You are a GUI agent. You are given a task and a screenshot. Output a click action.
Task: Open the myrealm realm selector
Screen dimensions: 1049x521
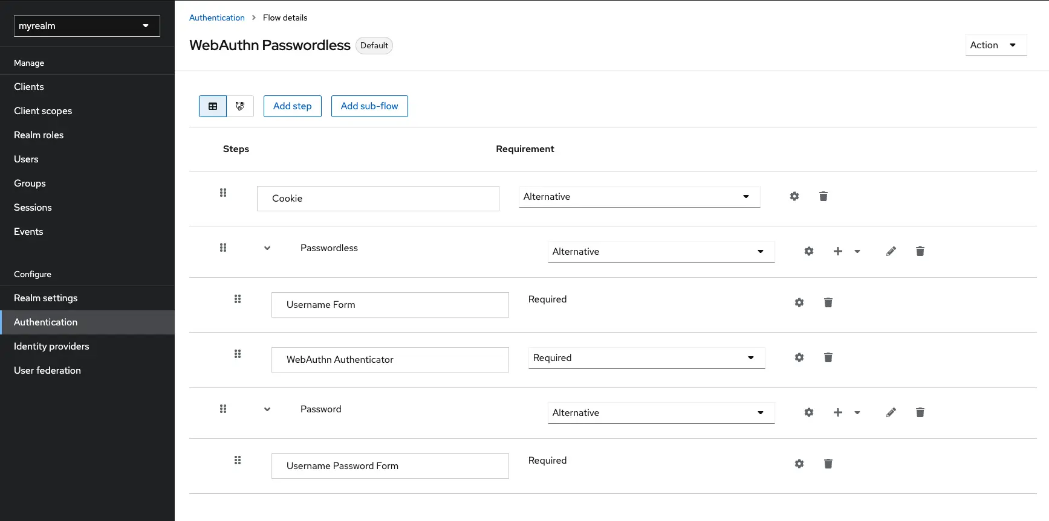tap(87, 26)
